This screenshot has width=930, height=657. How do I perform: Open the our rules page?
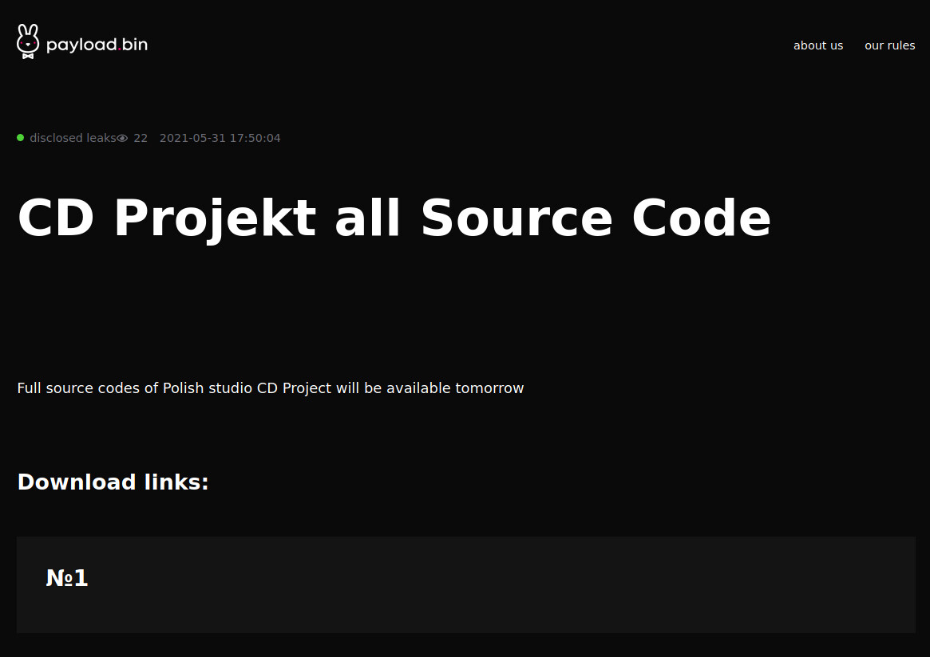[889, 45]
